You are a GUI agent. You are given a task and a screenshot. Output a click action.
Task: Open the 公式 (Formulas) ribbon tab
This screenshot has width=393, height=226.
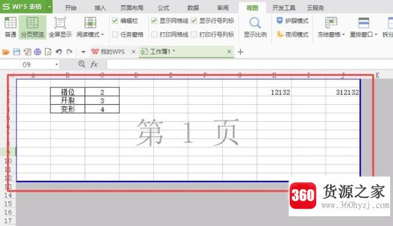click(x=164, y=7)
